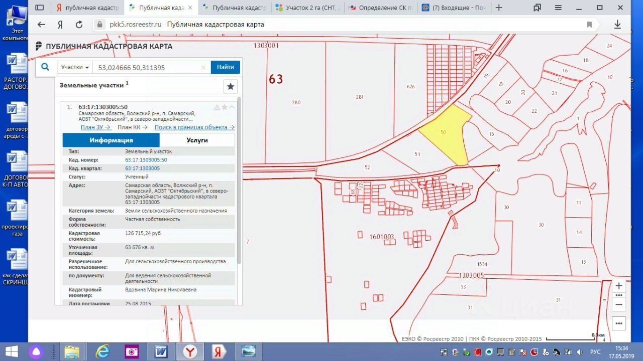Screen dimensions: 643x361
Task: Click Кадастровая стоимость value 126 715,24 руб.
Action: coord(144,233)
